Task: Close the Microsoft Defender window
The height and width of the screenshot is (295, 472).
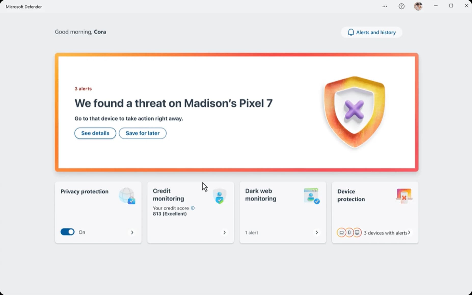Action: (x=466, y=6)
